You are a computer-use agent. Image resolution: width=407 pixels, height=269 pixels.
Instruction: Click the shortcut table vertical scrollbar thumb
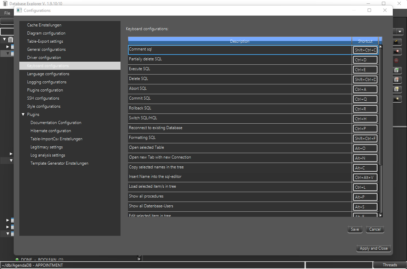point(381,107)
